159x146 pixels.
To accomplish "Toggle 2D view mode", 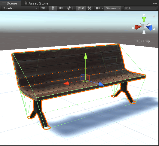I will (x=43, y=8).
